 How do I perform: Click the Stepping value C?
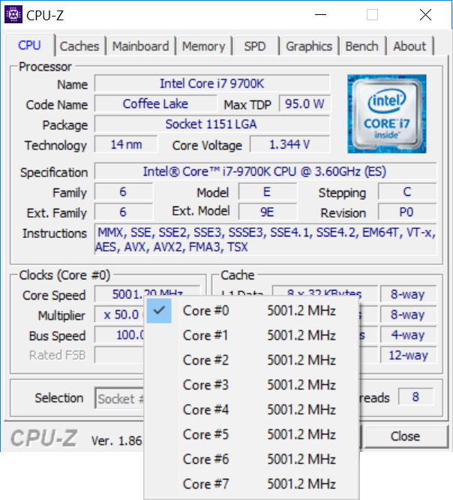[x=407, y=192]
